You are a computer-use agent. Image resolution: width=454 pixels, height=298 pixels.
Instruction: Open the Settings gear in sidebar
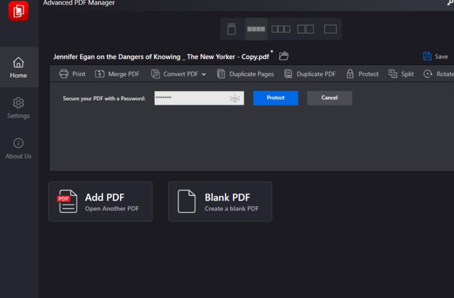pyautogui.click(x=18, y=108)
